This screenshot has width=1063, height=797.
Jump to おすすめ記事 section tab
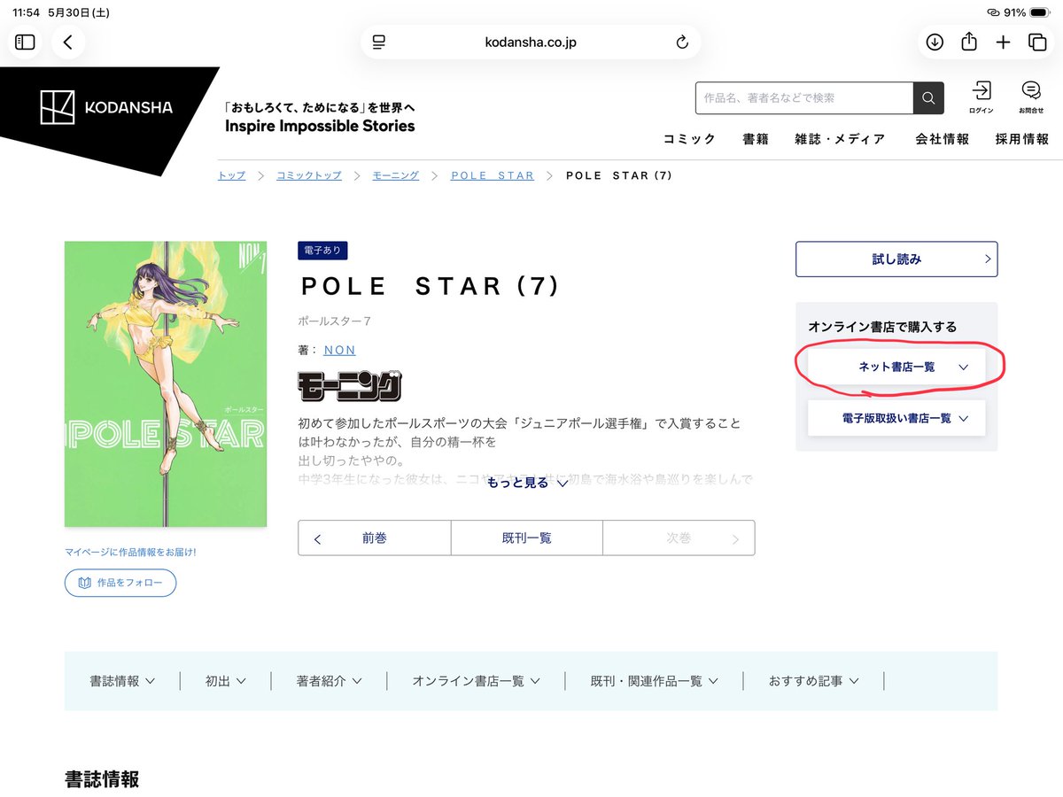[814, 681]
